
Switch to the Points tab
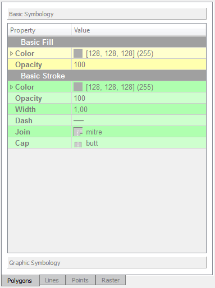[80, 280]
